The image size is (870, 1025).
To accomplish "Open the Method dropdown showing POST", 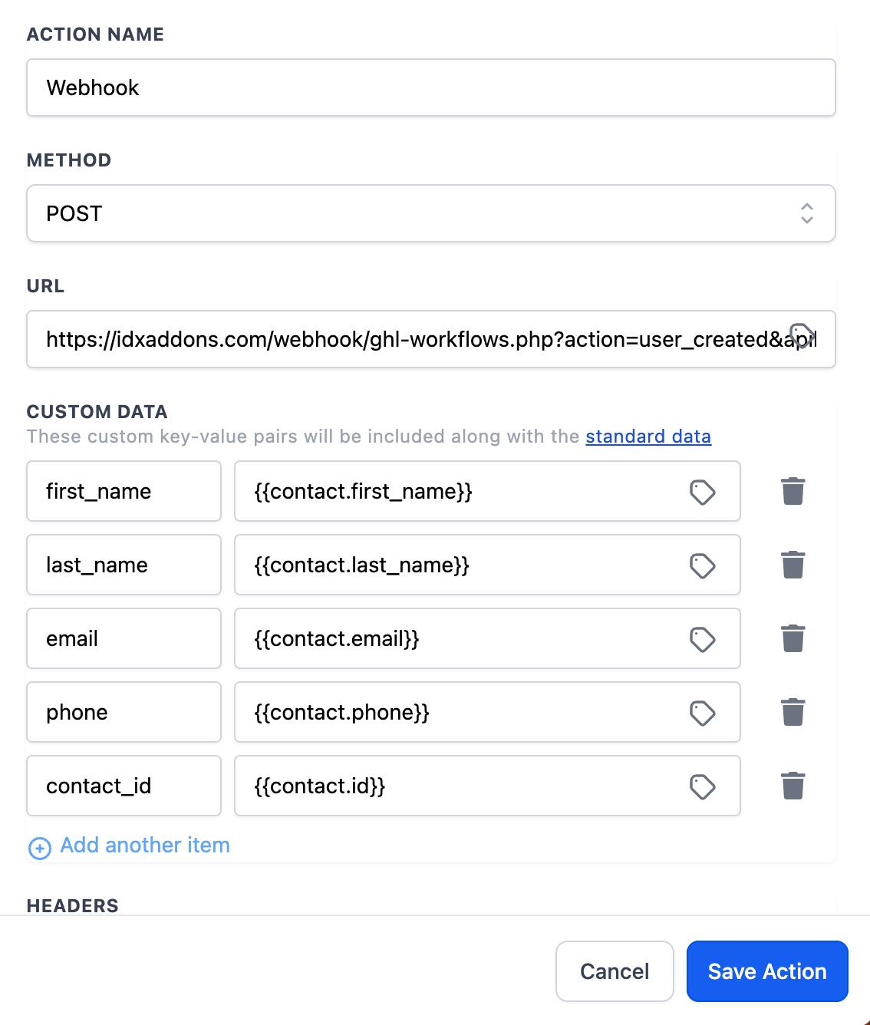I will (430, 213).
